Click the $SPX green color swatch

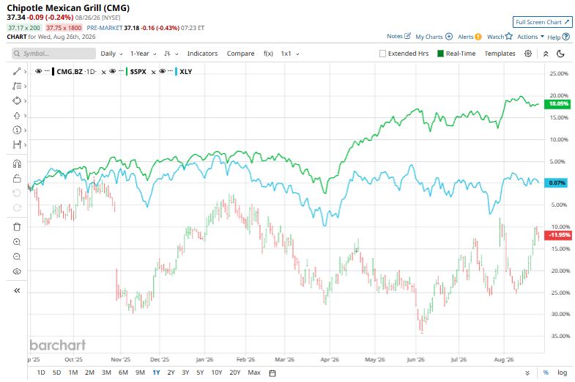[x=127, y=72]
